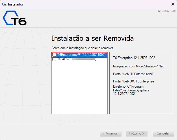177x140 pixels.
Task: Click the 'Portal Web: T6EnterpriseWF' line
Action: 133,74
